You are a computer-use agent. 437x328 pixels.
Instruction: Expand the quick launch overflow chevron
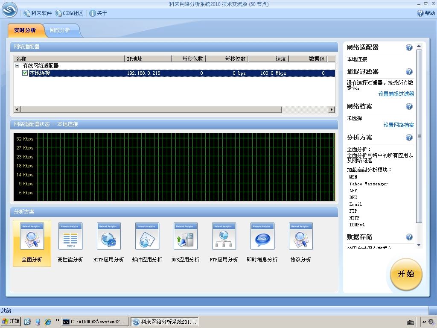58,320
